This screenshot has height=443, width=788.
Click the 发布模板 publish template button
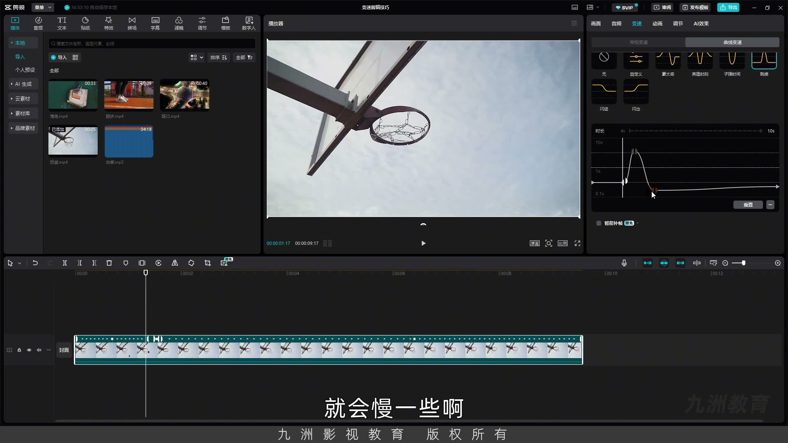coord(696,7)
